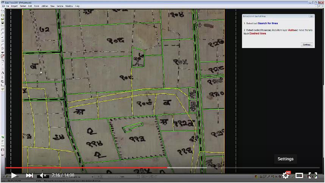
Task: Select the text tool in the left toolbar
Action: [3, 73]
